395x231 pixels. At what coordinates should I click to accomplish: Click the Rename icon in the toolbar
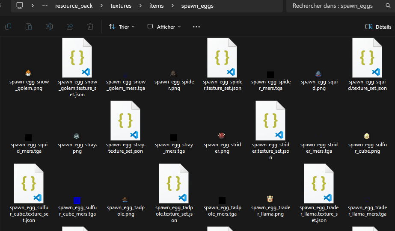(49, 27)
